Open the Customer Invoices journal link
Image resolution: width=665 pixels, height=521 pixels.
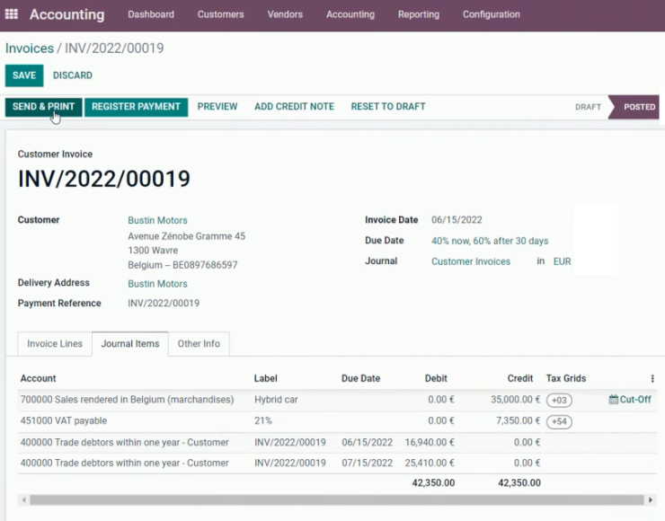point(471,261)
